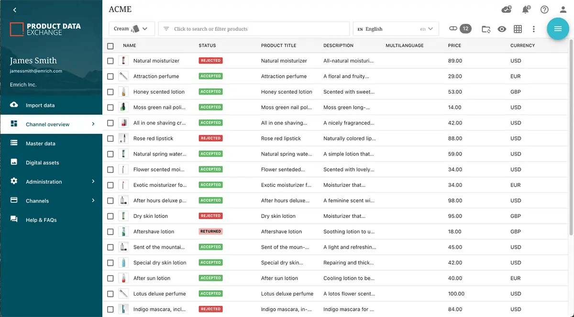The image size is (574, 317).
Task: Sort by PRICE column header
Action: 454,45
